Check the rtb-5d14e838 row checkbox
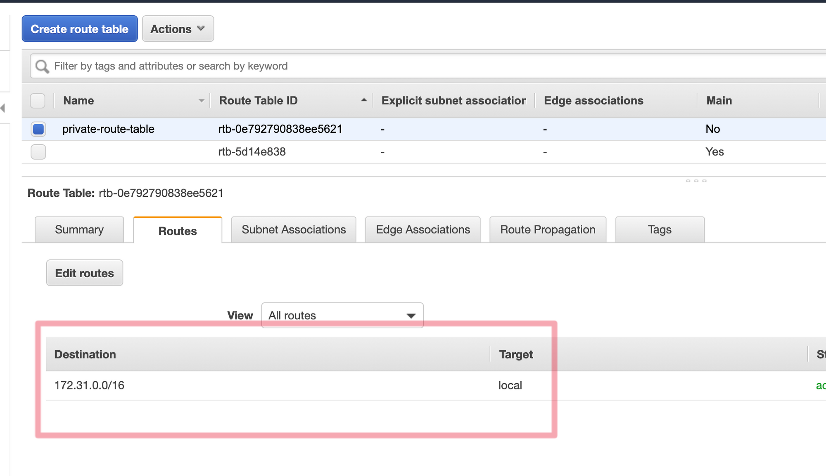Screen dimensions: 826x476 coord(38,152)
